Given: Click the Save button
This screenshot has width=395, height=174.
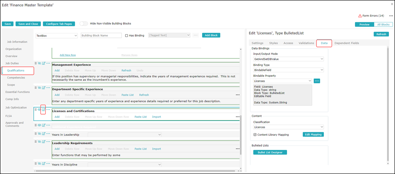Looking at the screenshot, I should click(7, 24).
